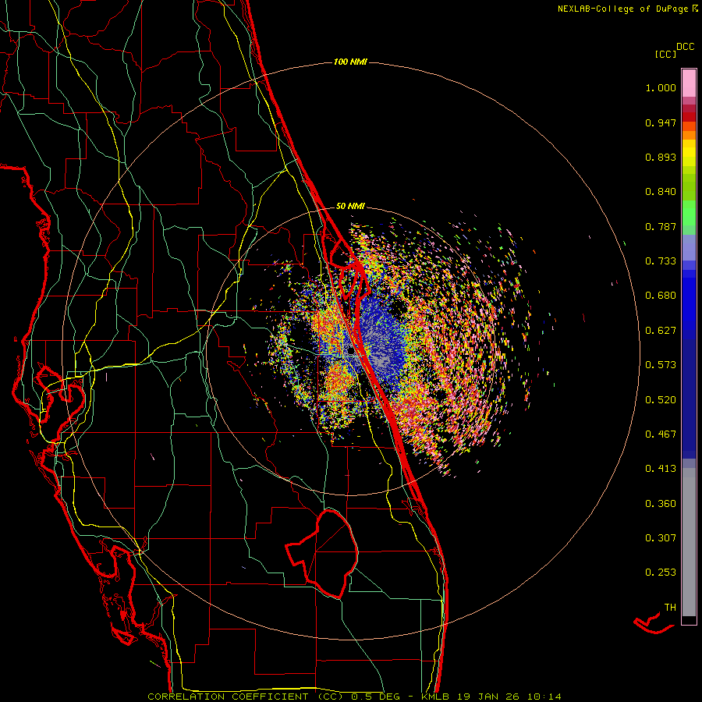Select the 0.893 scale value
Screen dimensions: 702x702
[x=661, y=157]
